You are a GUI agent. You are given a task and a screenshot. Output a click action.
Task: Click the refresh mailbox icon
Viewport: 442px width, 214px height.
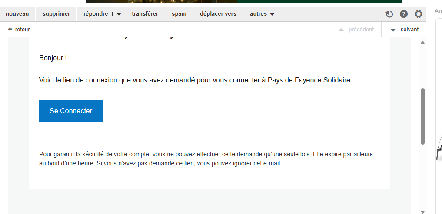[x=389, y=14]
